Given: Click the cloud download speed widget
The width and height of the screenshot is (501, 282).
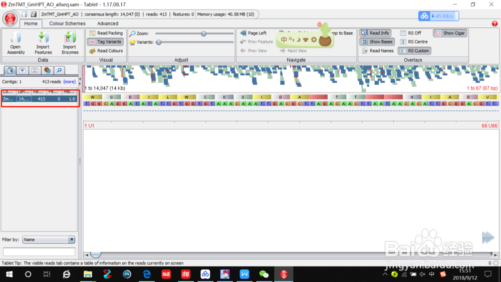Looking at the screenshot, I should pos(438,16).
